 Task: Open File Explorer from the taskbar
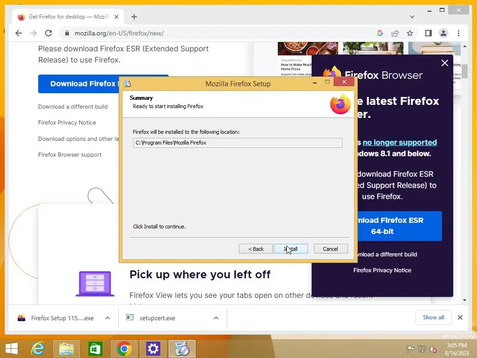(67, 349)
